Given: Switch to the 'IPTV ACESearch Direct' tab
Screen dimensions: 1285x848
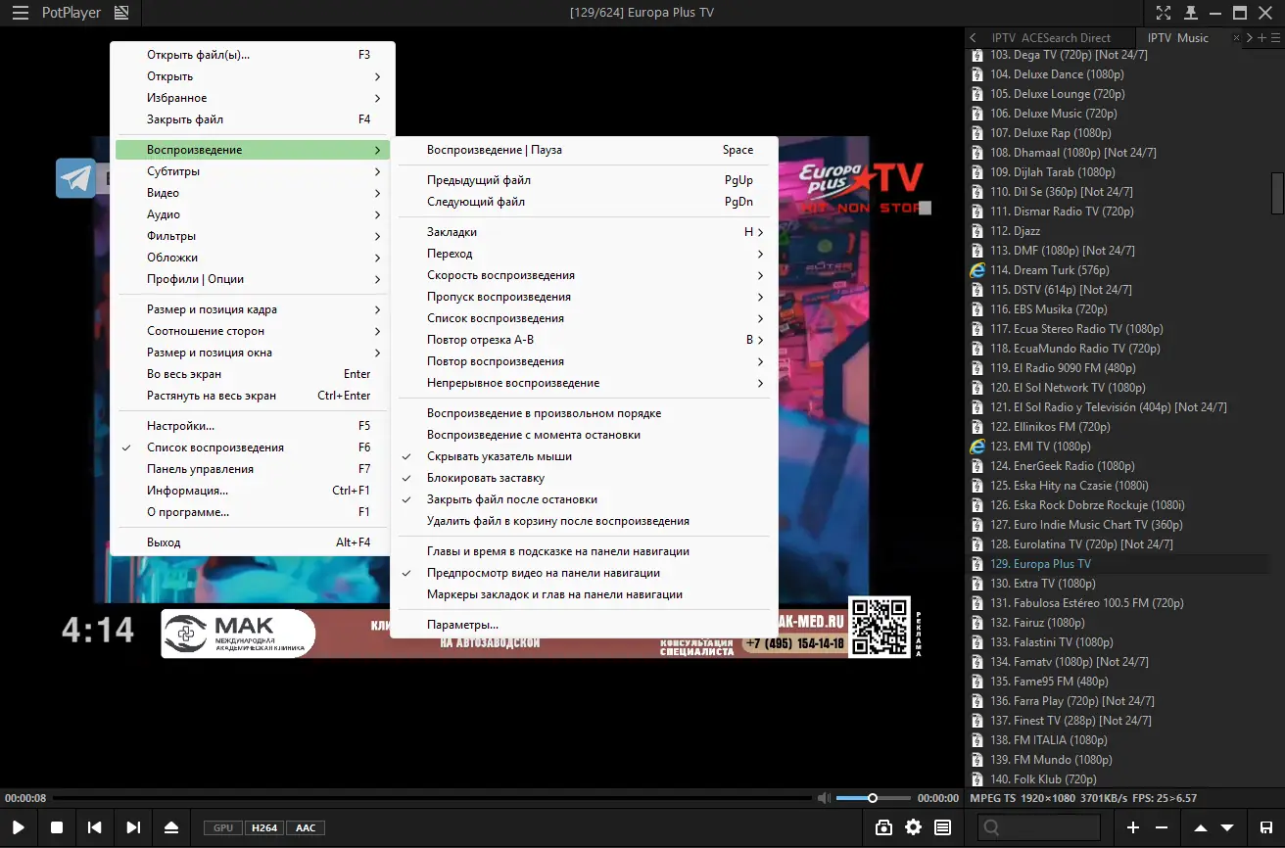Looking at the screenshot, I should tap(1051, 38).
